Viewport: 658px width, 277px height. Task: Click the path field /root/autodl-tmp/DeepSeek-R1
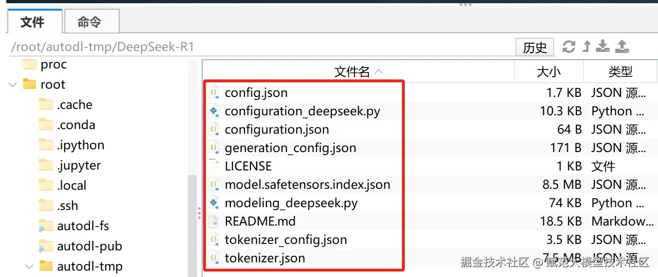coord(260,47)
